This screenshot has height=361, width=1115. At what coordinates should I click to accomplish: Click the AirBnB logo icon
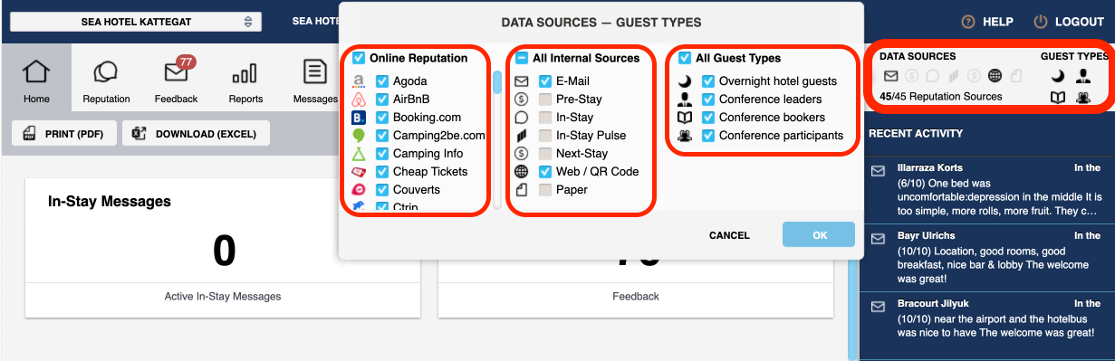(x=359, y=100)
